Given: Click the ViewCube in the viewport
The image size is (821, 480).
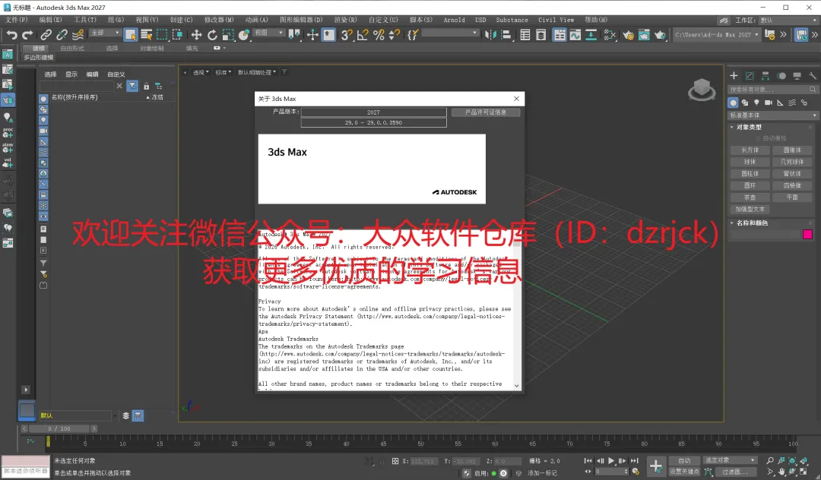Looking at the screenshot, I should point(702,90).
